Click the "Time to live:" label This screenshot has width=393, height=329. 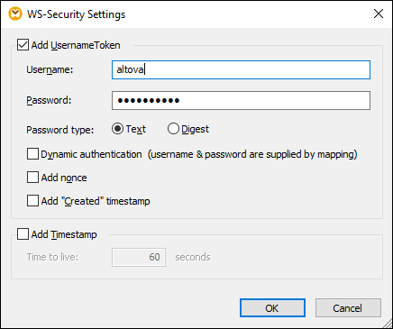click(x=52, y=257)
